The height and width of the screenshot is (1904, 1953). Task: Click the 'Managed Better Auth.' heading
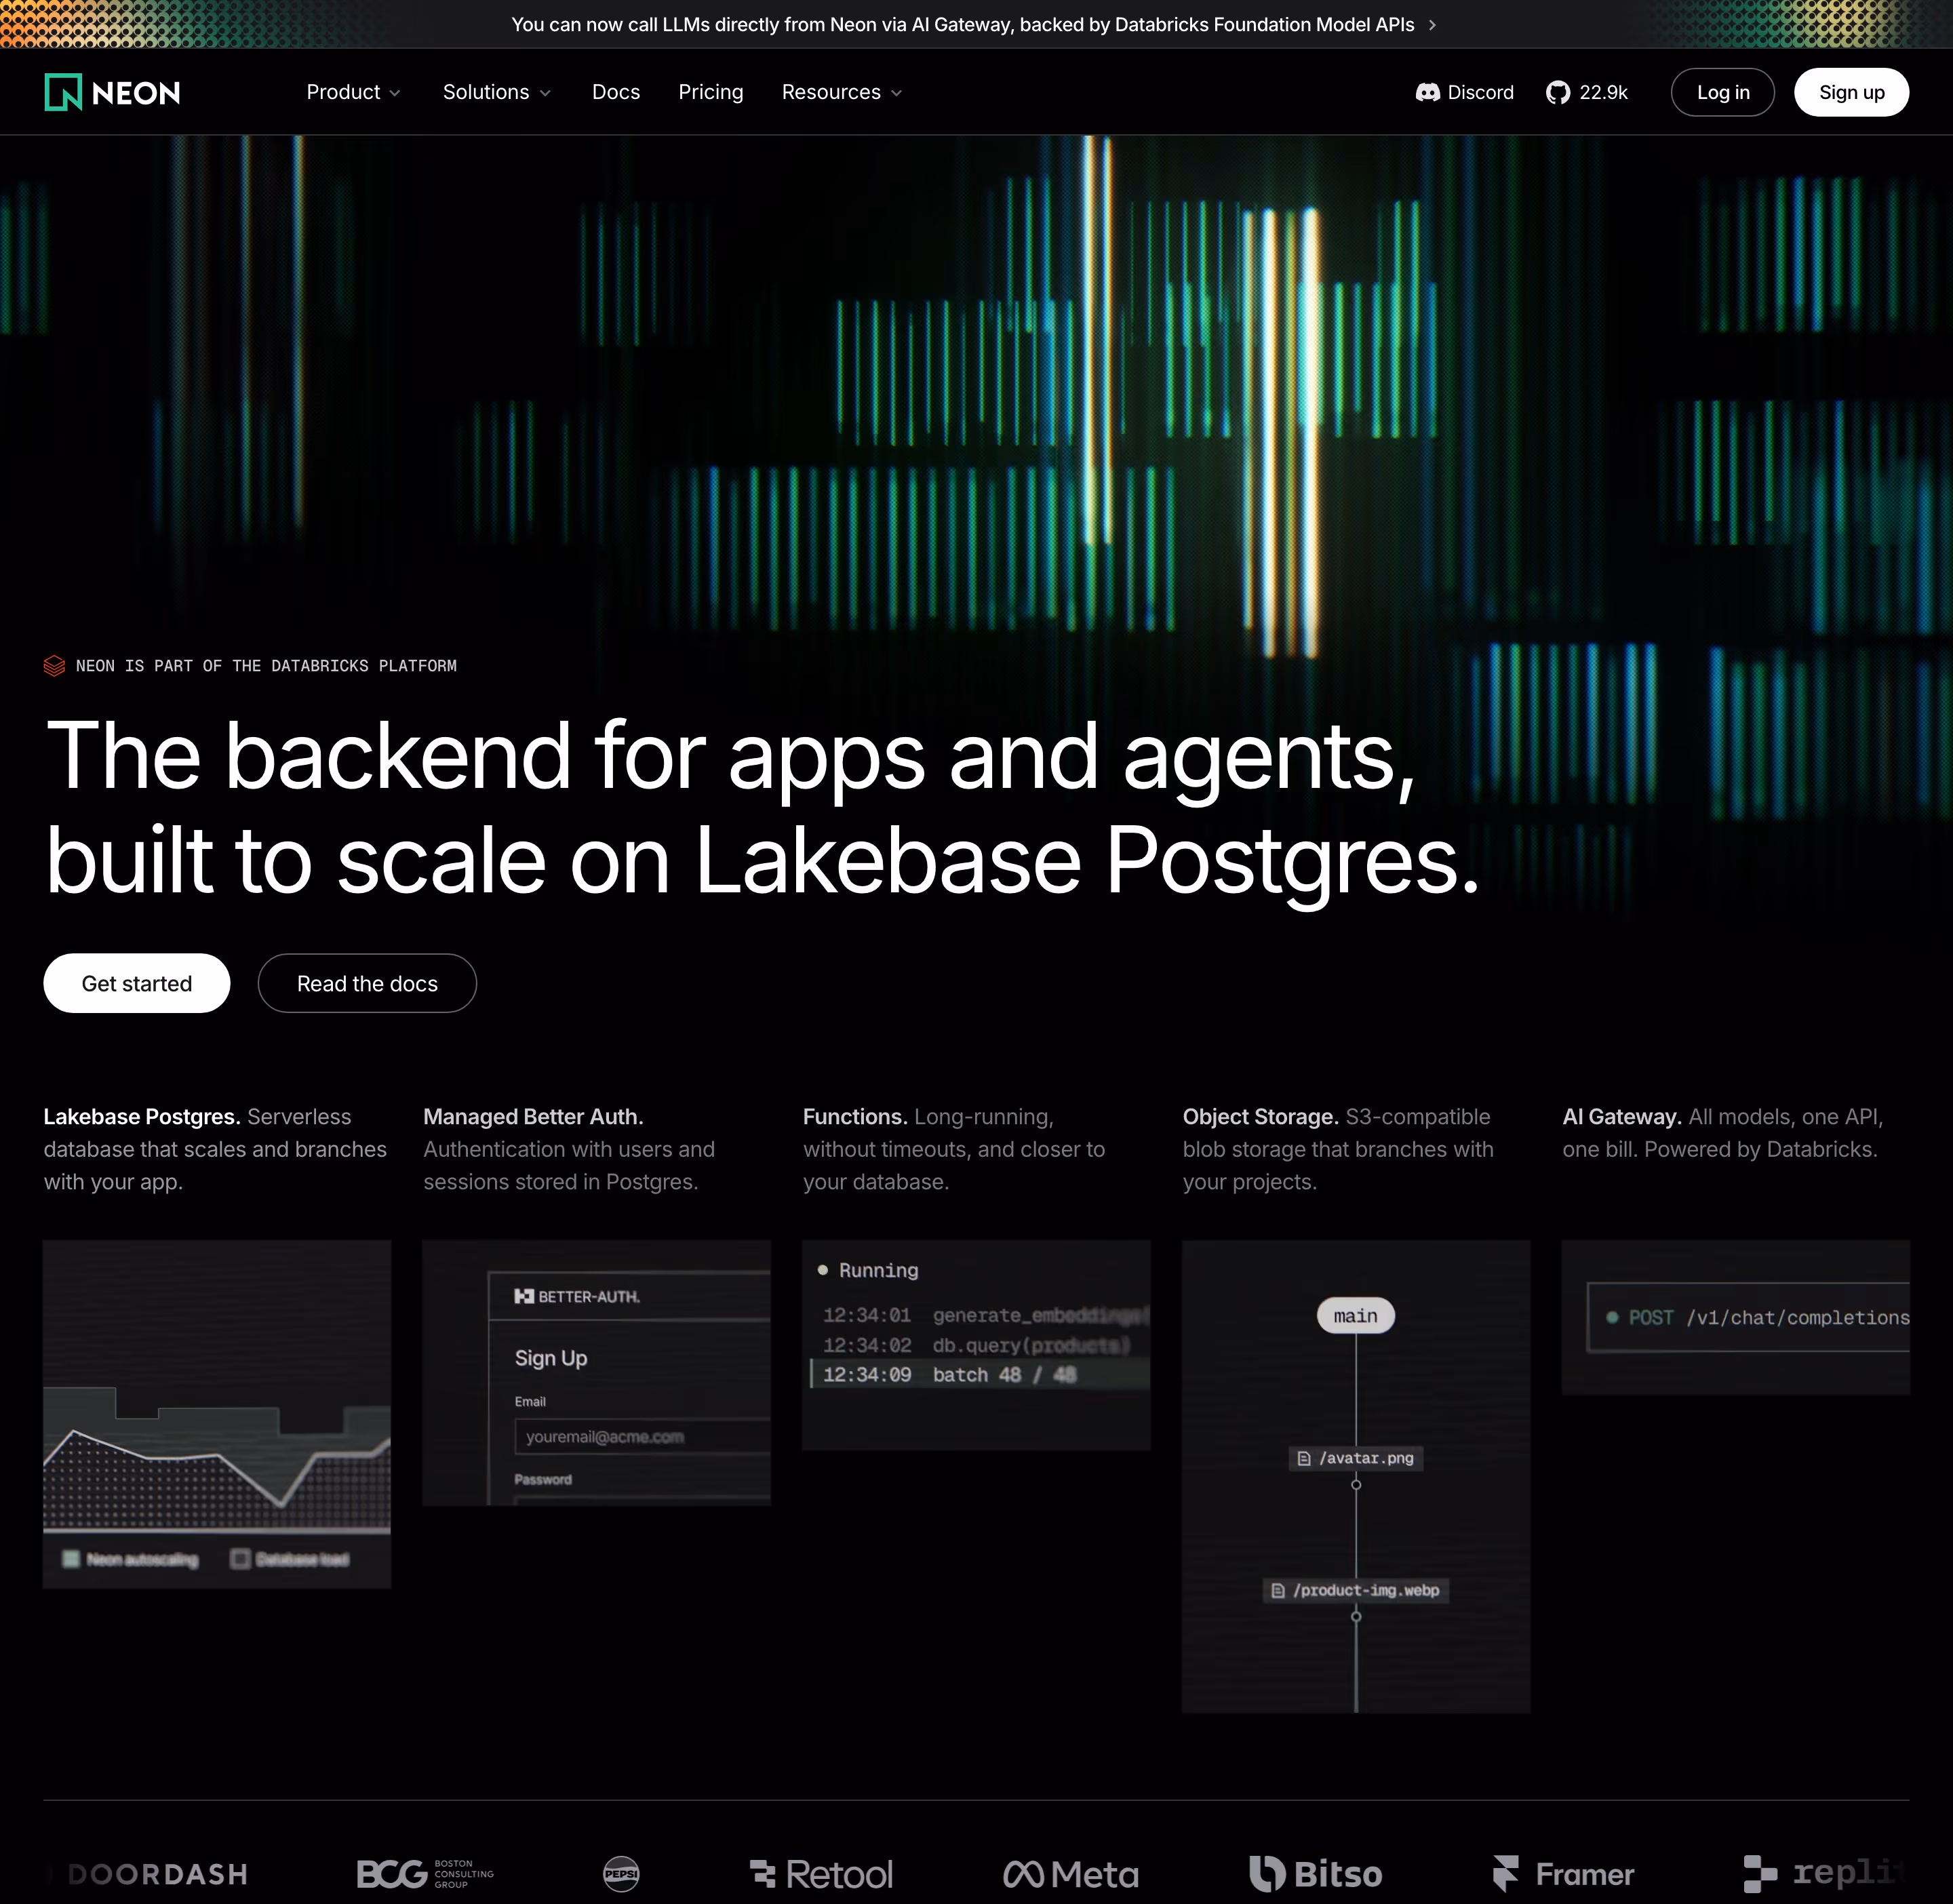click(533, 1116)
